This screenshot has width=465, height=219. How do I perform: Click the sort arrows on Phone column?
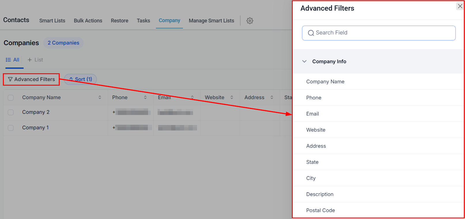pyautogui.click(x=145, y=97)
